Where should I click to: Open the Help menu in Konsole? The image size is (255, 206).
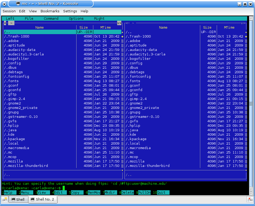[84, 11]
